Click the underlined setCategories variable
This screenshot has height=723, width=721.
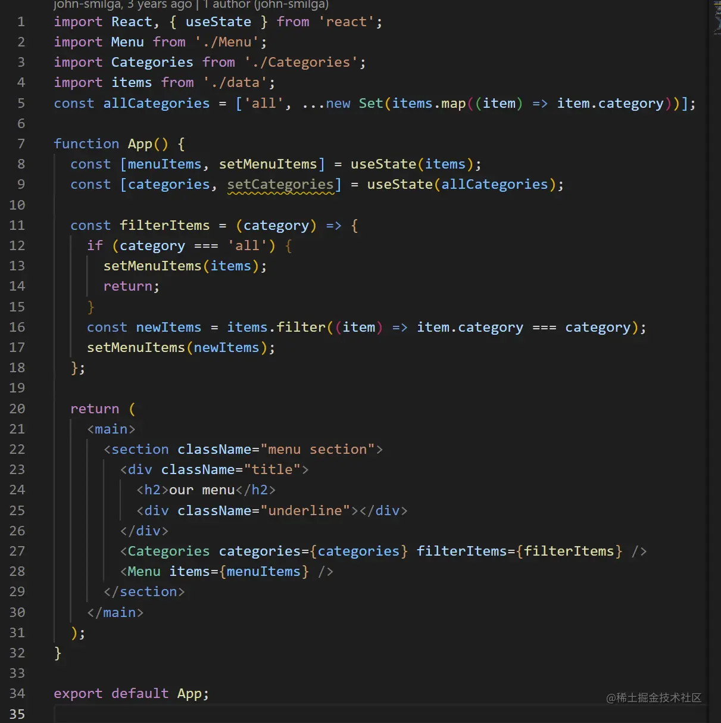pos(280,185)
